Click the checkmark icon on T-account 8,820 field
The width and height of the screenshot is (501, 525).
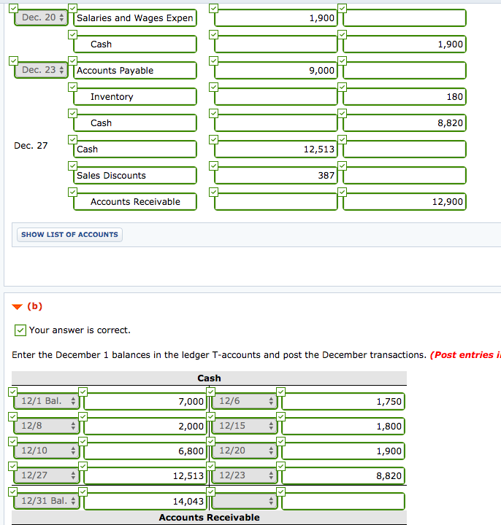point(281,466)
